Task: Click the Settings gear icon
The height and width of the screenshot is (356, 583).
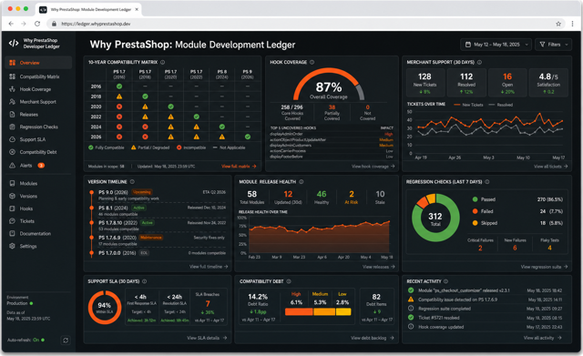Action: point(12,246)
